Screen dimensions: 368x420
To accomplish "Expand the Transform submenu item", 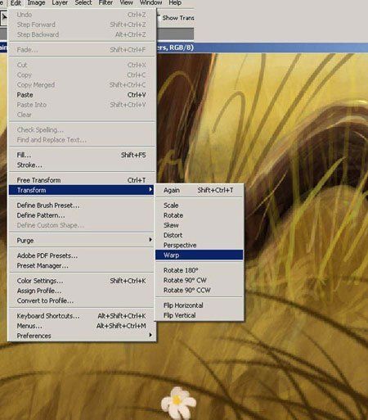I will [81, 190].
